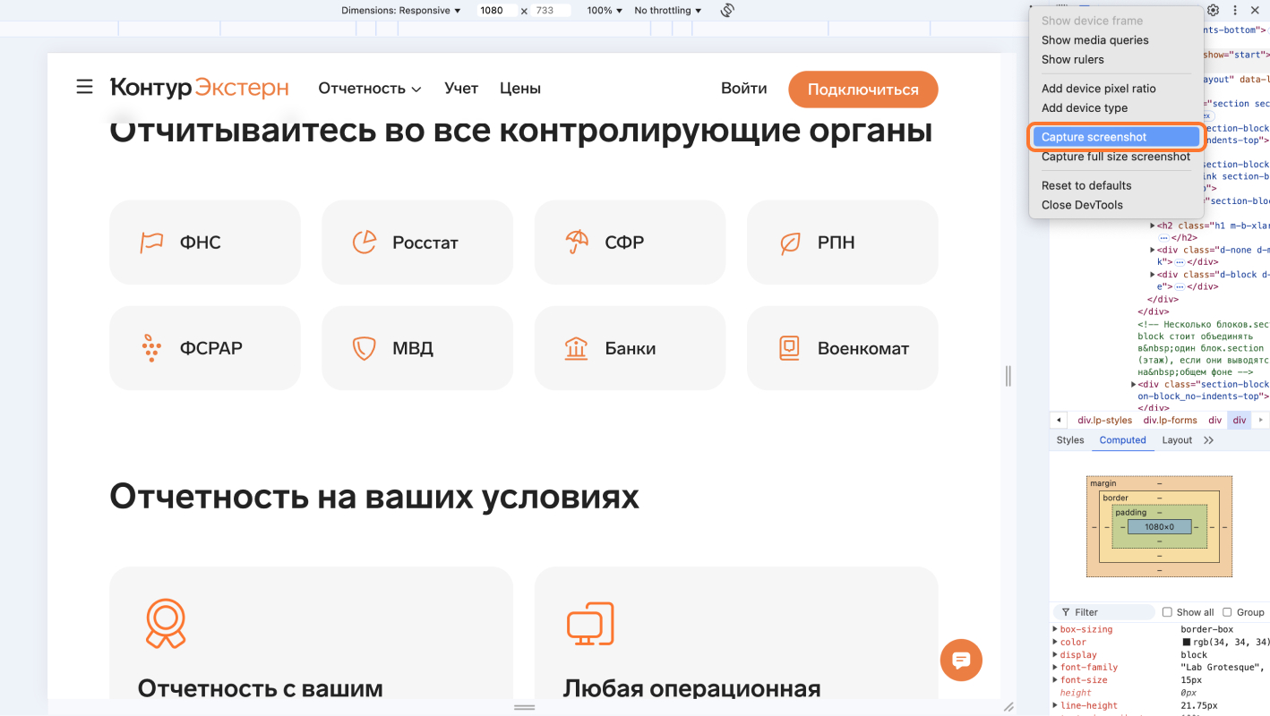Screen dimensions: 1270x716
Task: Switch to the Layout tab
Action: coord(1177,440)
